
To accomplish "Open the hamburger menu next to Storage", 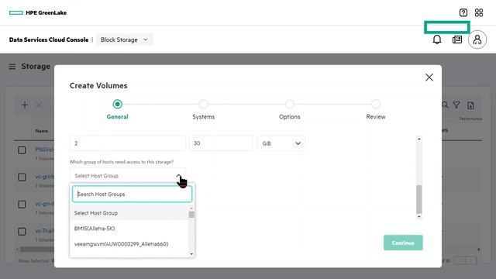I will 12,67.
